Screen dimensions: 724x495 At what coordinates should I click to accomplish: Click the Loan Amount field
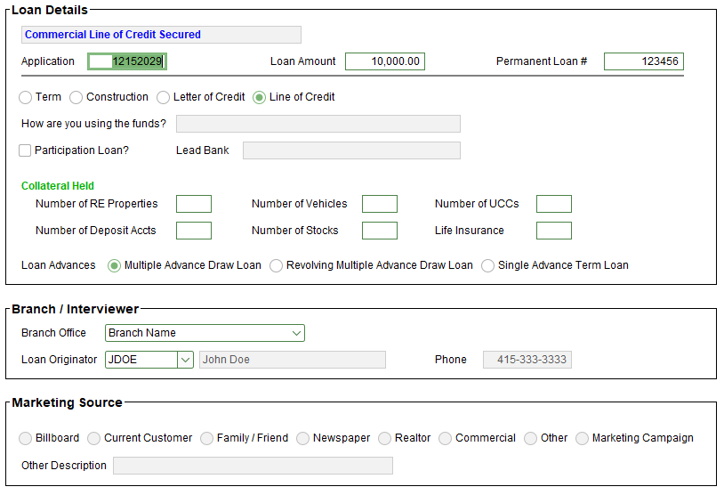coord(384,61)
